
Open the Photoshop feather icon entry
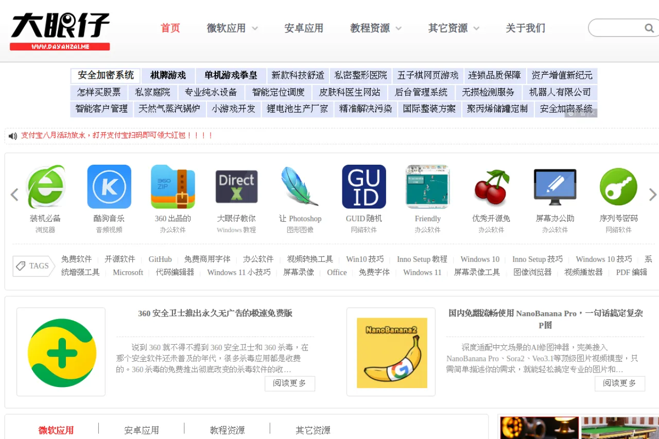[300, 186]
